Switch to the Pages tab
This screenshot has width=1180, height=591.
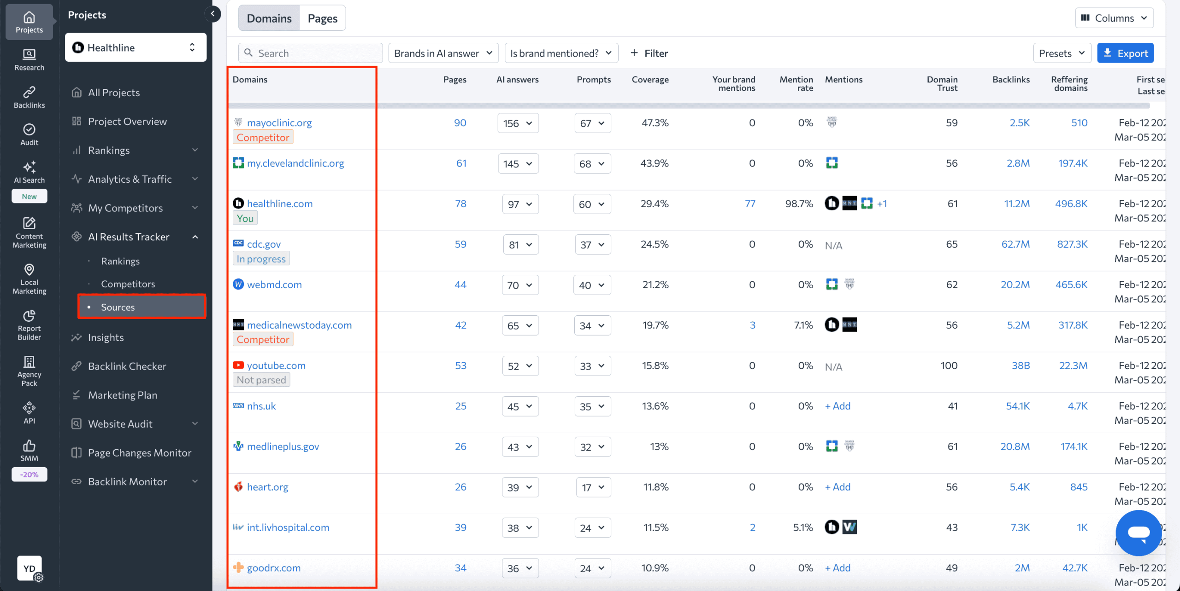click(322, 17)
